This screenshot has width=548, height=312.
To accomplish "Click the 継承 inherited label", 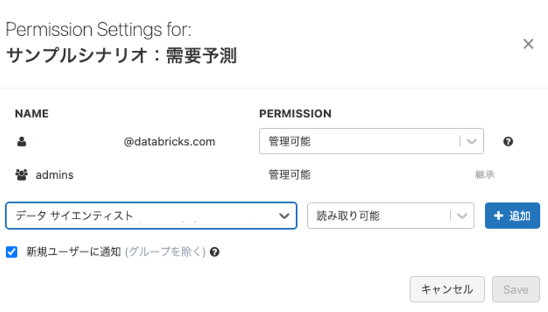I will click(x=484, y=175).
